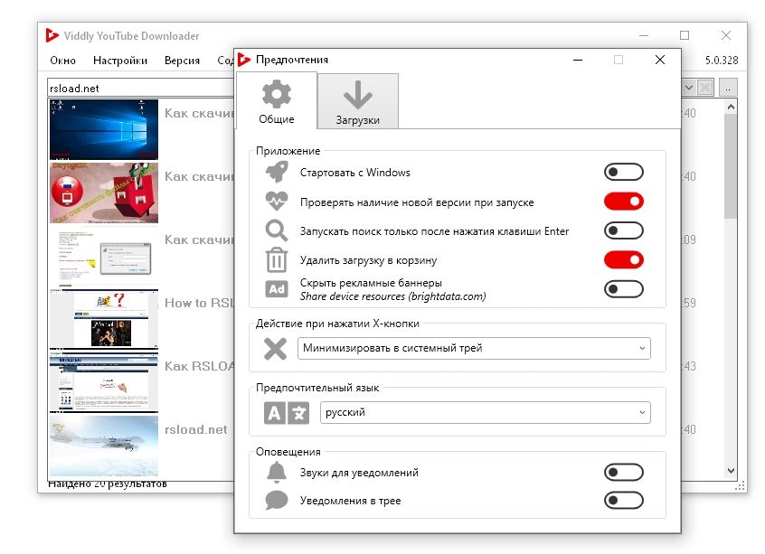
Task: Click the Ad icon for banners
Action: [x=277, y=289]
